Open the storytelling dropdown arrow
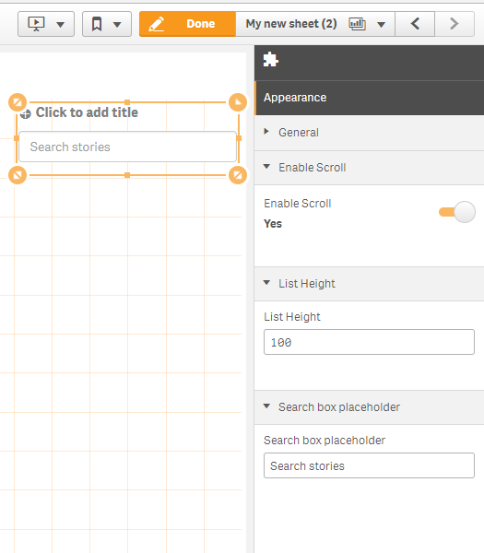The width and height of the screenshot is (484, 553). coord(61,24)
